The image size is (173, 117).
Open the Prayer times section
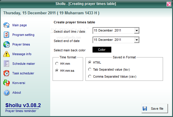click(x=21, y=44)
